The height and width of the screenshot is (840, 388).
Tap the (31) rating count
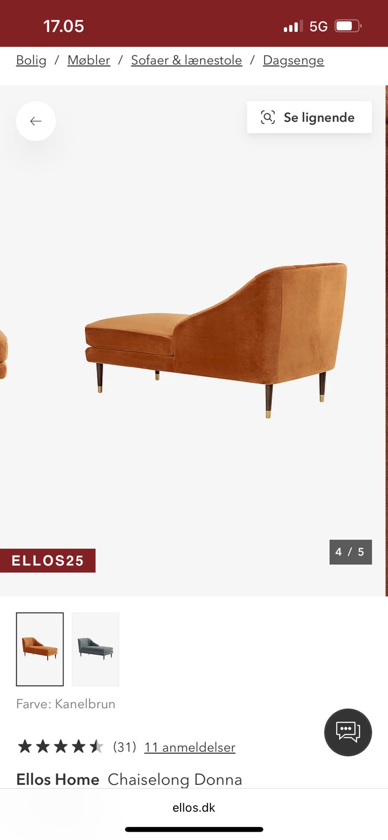(124, 747)
